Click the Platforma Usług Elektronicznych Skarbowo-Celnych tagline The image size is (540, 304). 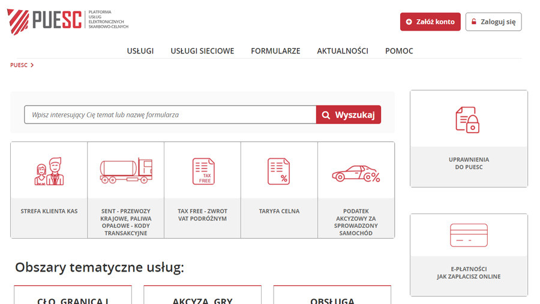[108, 19]
